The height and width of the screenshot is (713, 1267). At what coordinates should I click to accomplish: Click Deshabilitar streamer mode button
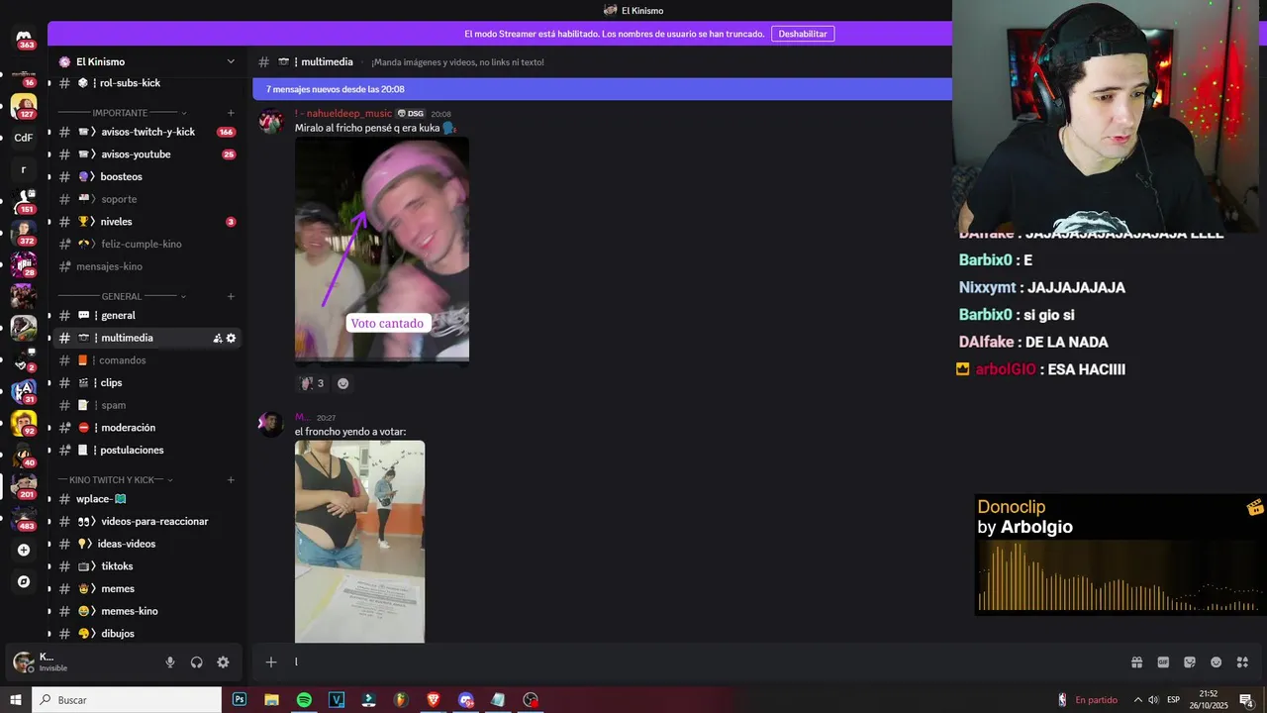click(803, 34)
